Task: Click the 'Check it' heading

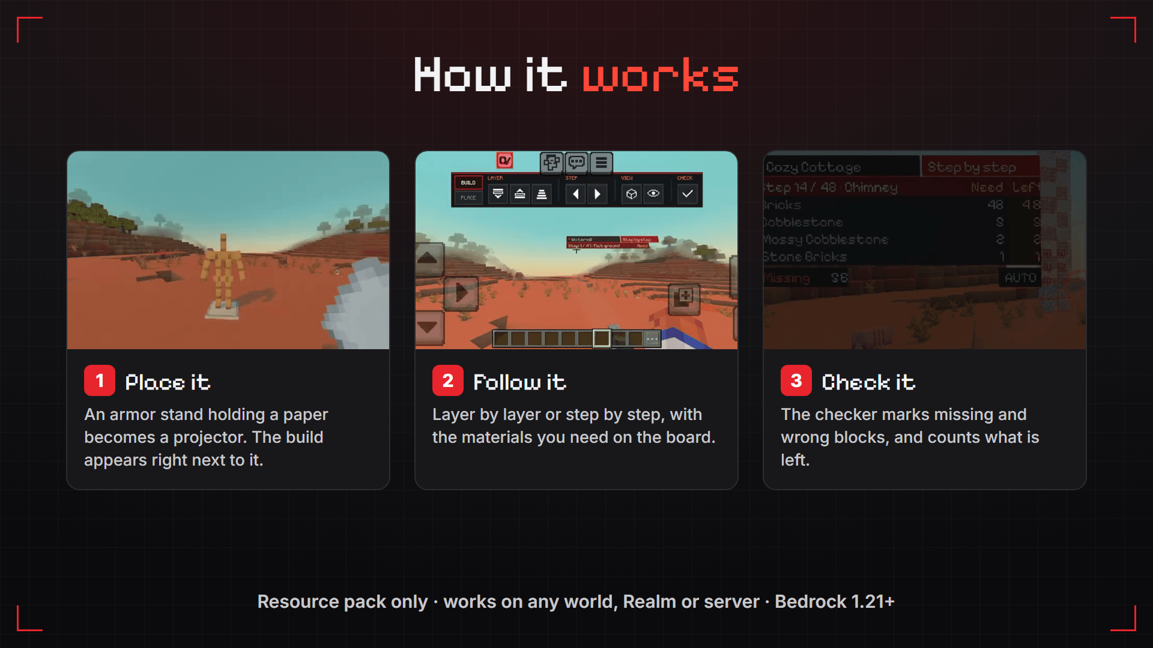Action: pyautogui.click(x=868, y=382)
